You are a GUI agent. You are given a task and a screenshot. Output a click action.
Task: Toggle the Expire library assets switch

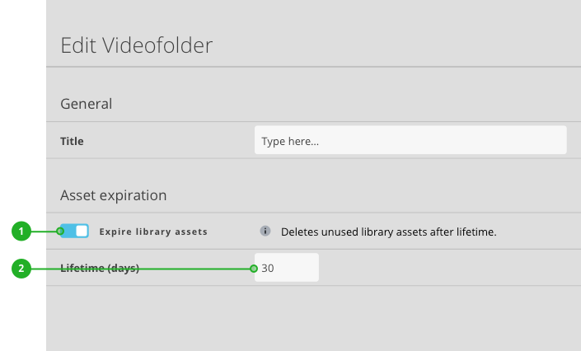(75, 232)
